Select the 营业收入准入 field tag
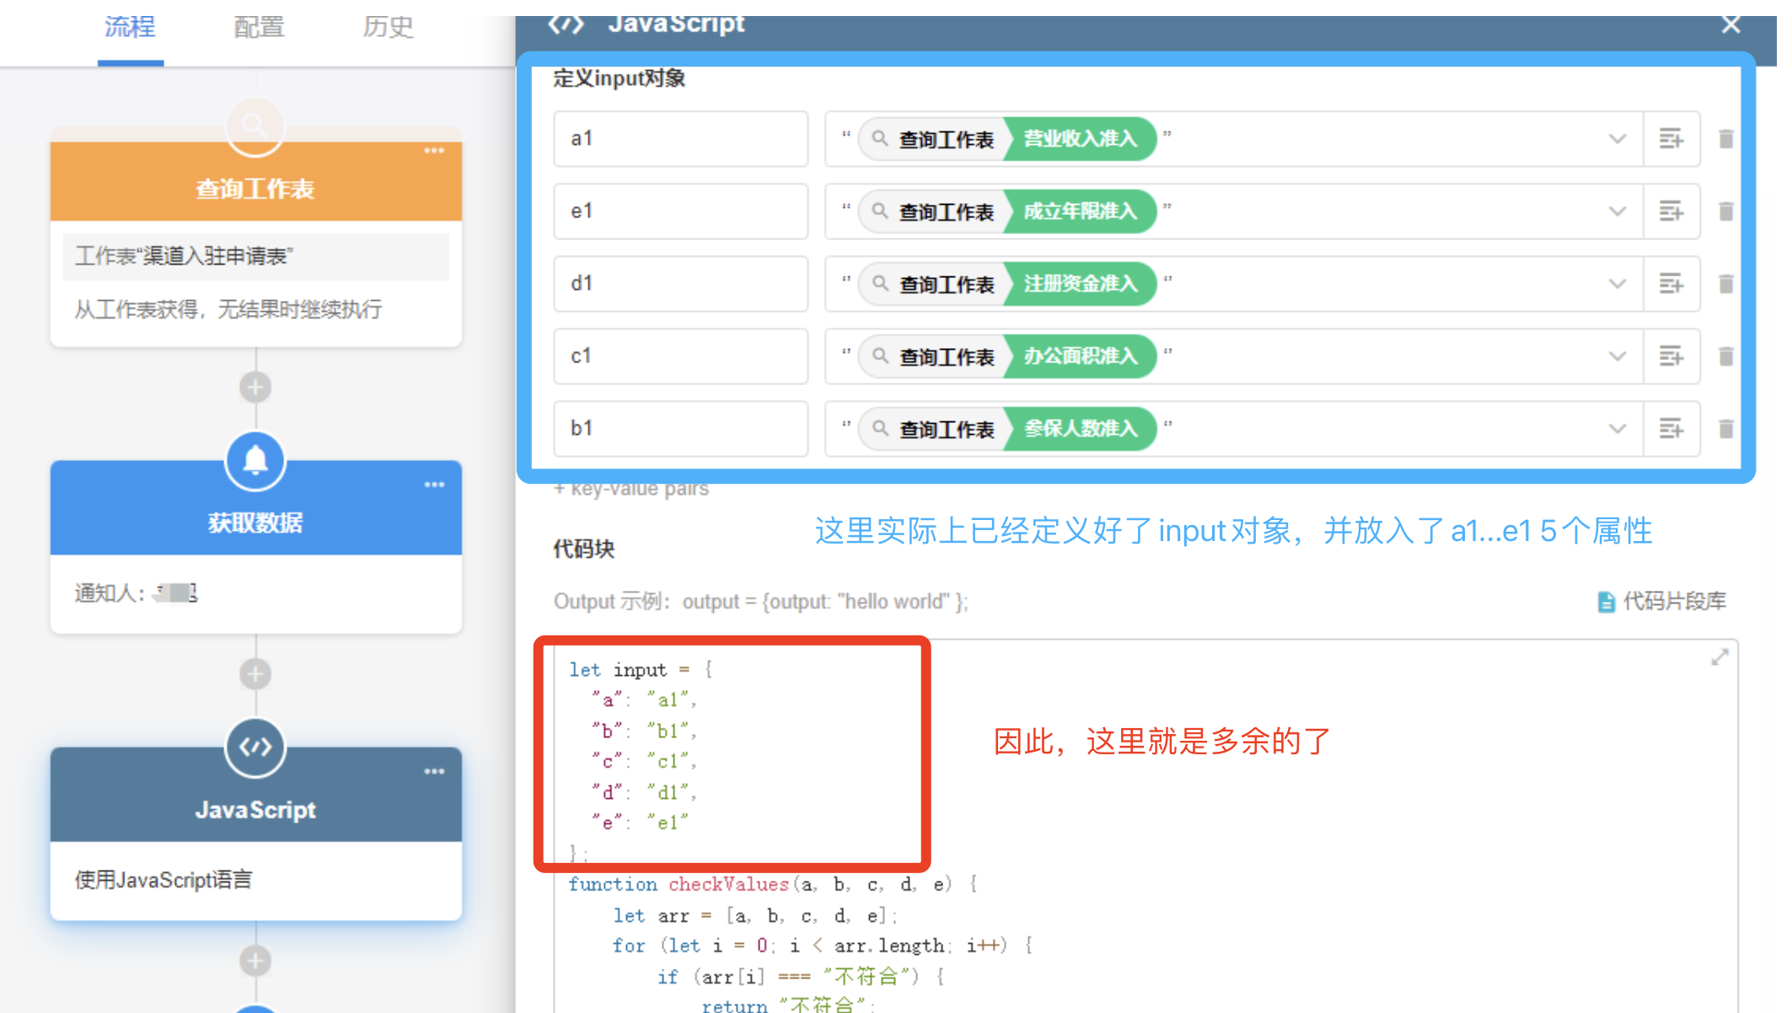This screenshot has height=1013, width=1792. point(1080,139)
